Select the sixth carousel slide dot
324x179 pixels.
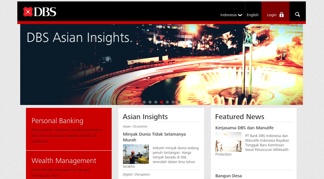[173, 102]
